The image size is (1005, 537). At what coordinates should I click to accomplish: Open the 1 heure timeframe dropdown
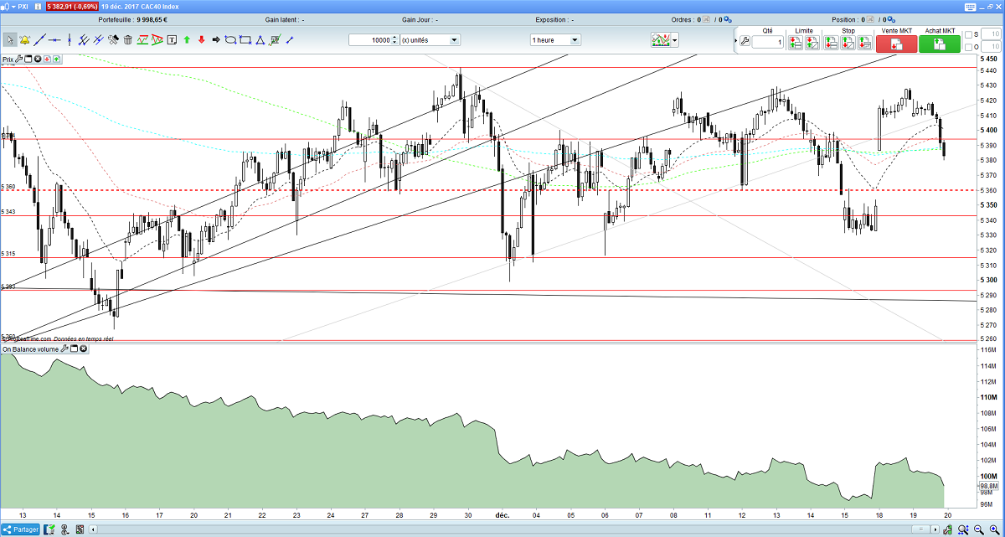[555, 39]
